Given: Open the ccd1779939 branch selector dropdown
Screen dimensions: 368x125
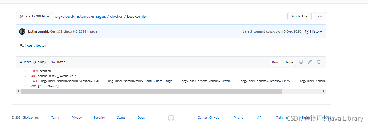Looking at the screenshot, I should pos(34,16).
